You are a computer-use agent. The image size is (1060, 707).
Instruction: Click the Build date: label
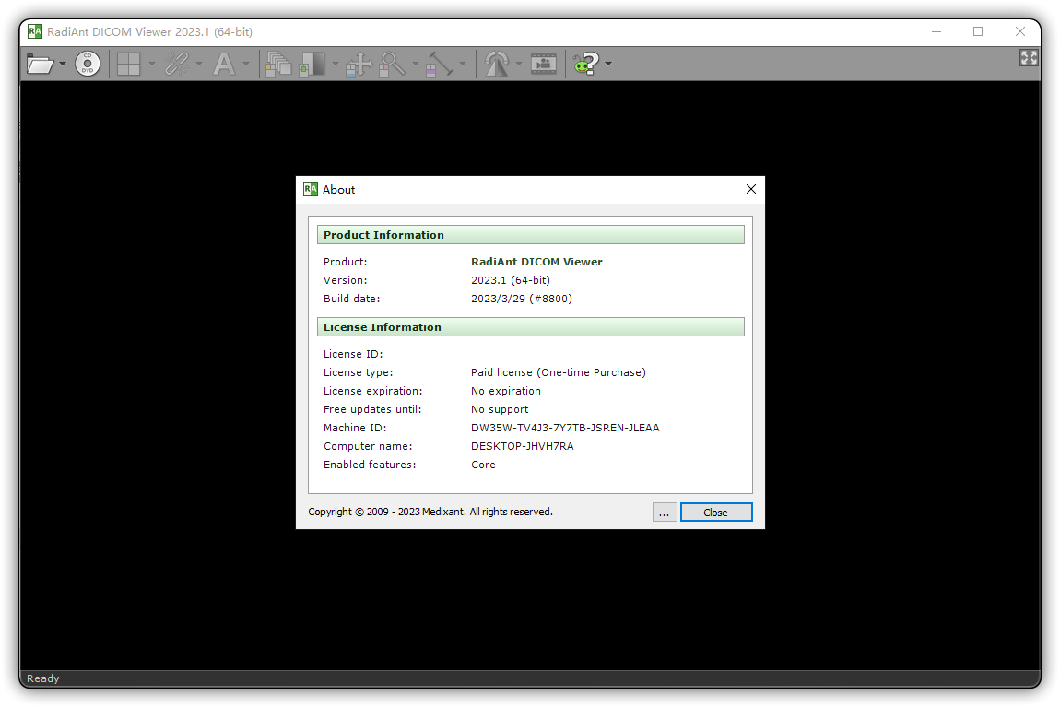point(351,299)
